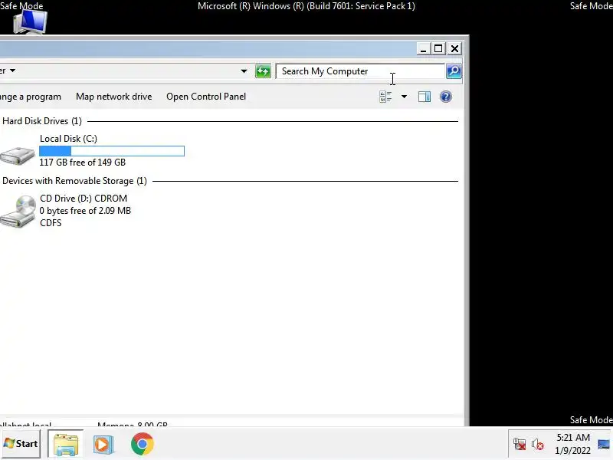This screenshot has width=613, height=460.
Task: Toggle the preview pane icon
Action: click(425, 97)
